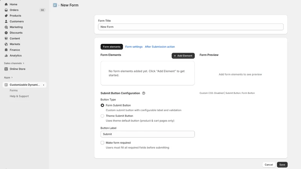Expand Sales channels section

coord(14,63)
